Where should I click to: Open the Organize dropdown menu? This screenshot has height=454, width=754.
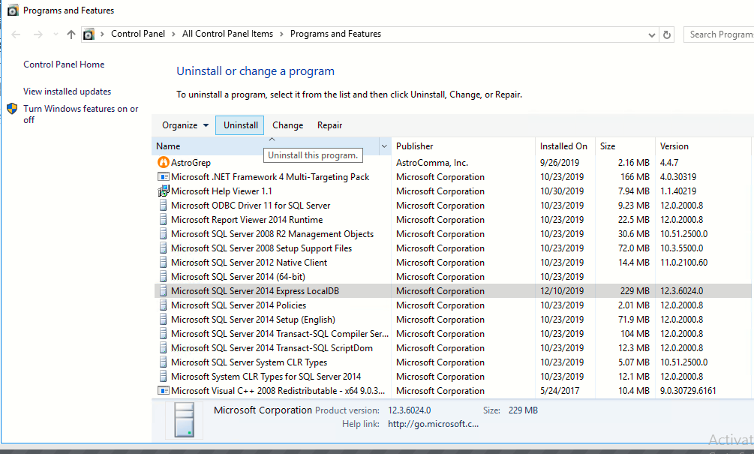pos(185,125)
